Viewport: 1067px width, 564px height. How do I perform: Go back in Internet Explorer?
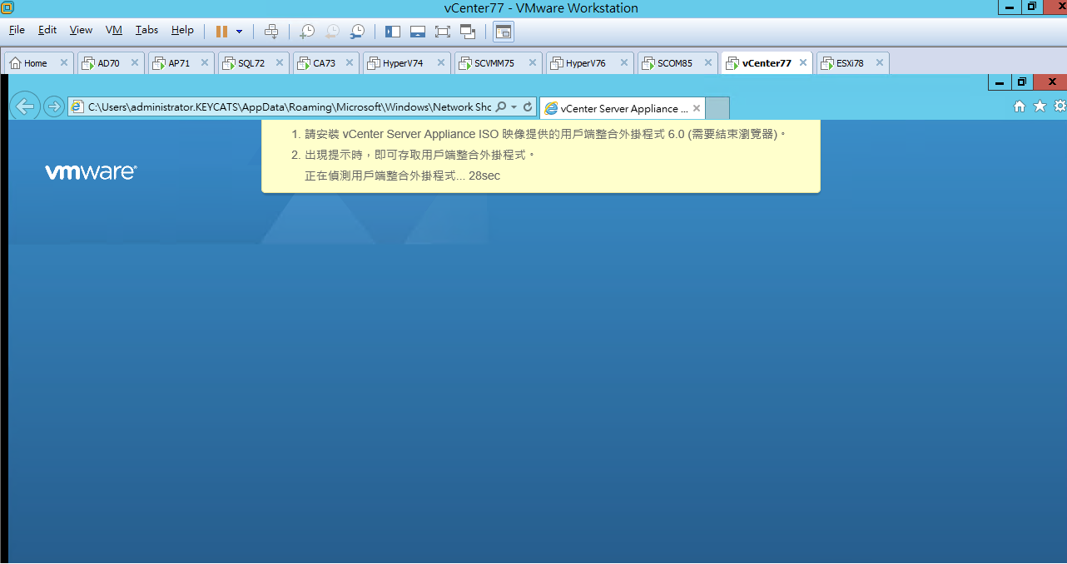pos(25,106)
